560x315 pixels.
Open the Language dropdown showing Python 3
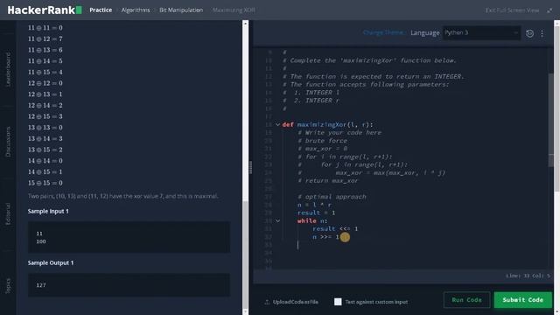click(x=481, y=33)
